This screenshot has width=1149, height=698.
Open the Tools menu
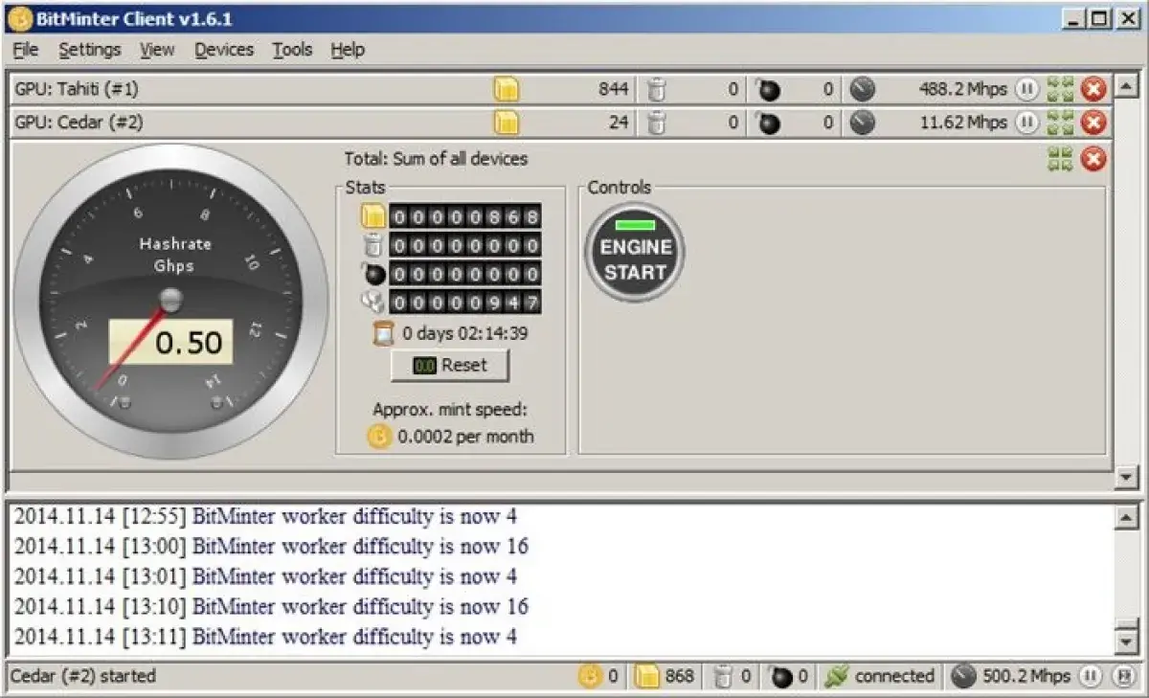tap(292, 50)
